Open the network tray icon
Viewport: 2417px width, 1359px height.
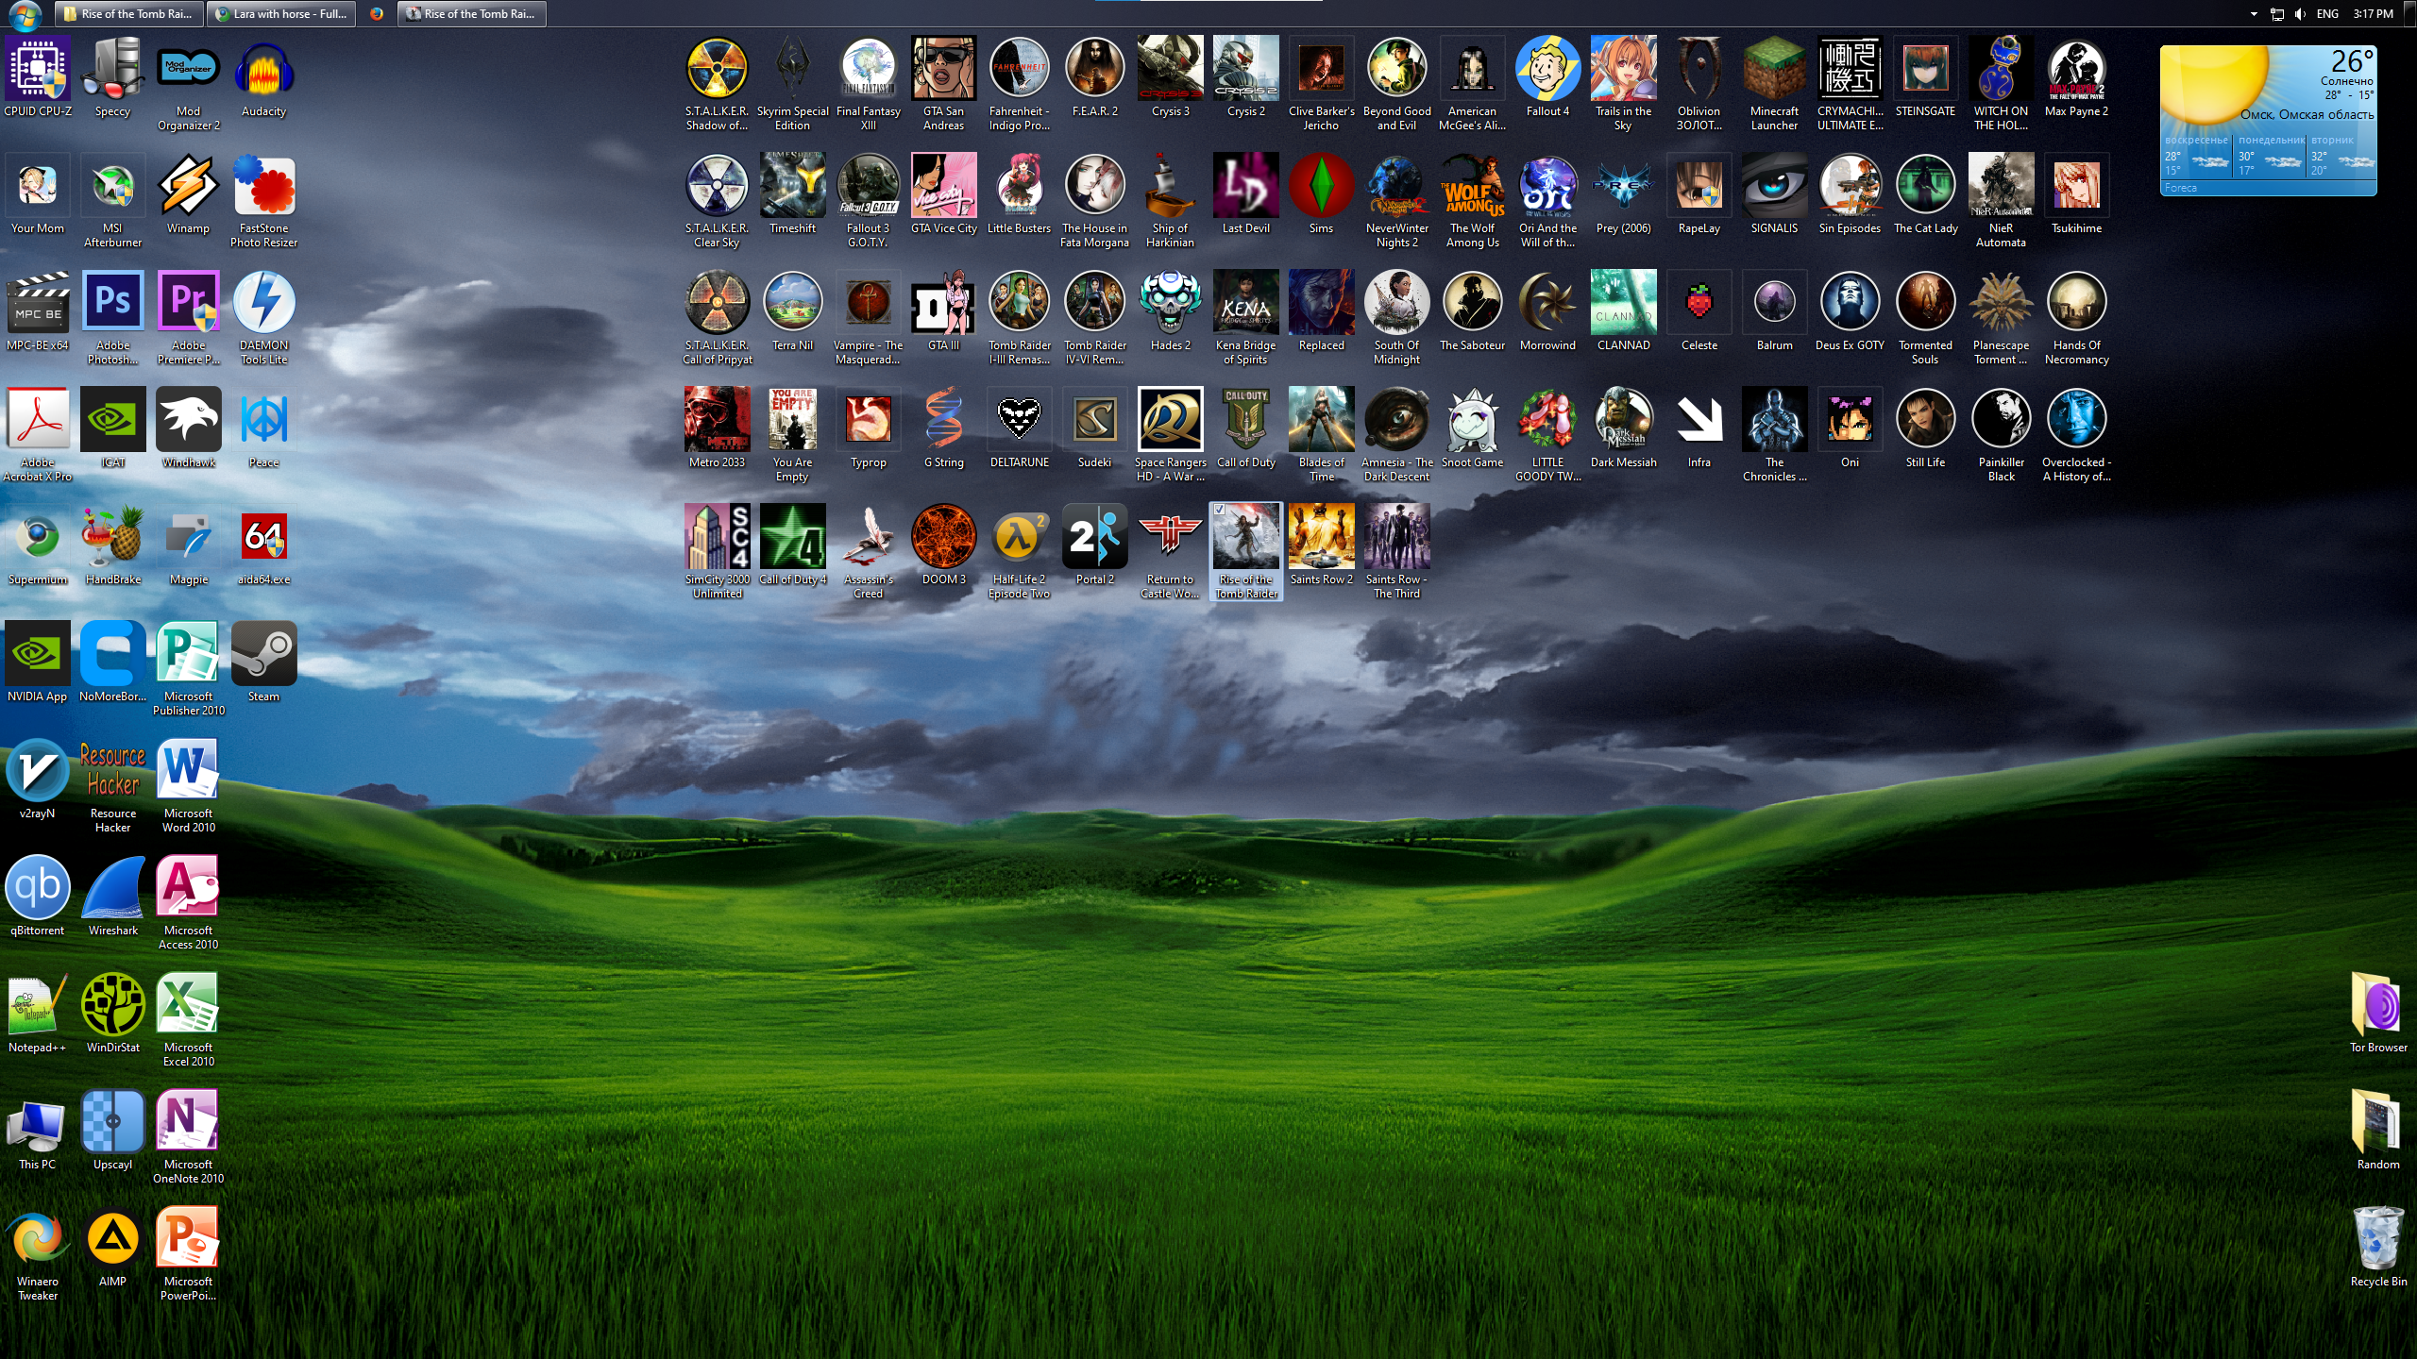(x=2277, y=14)
